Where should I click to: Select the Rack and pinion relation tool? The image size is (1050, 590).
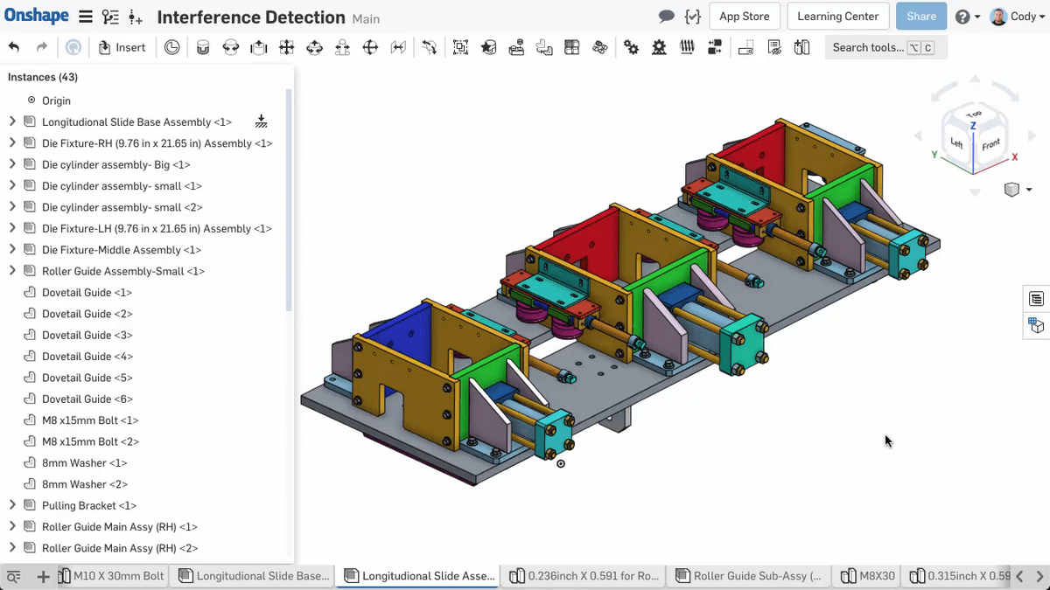coord(659,47)
